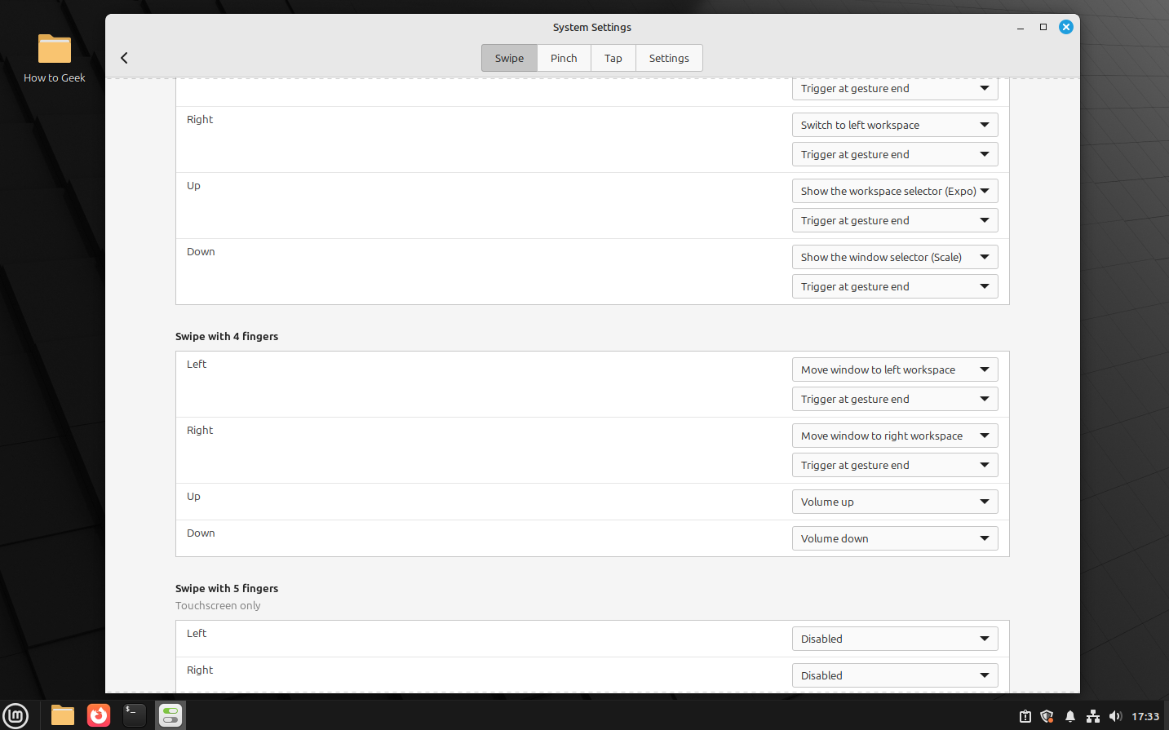Open the 'Switch to left workspace' dropdown

(894, 124)
